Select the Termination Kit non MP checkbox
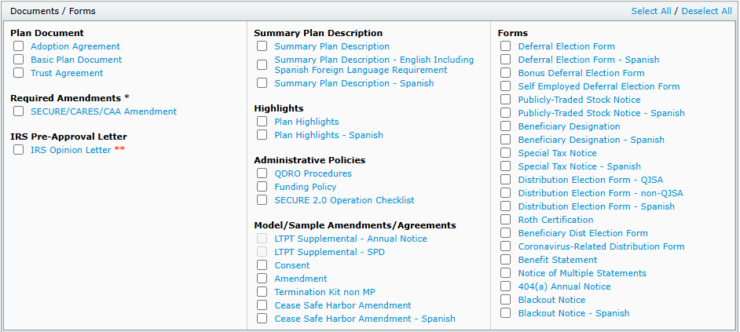 pos(262,292)
